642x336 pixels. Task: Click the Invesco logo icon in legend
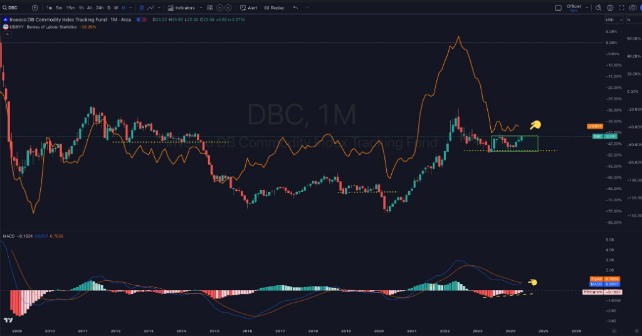coord(5,19)
